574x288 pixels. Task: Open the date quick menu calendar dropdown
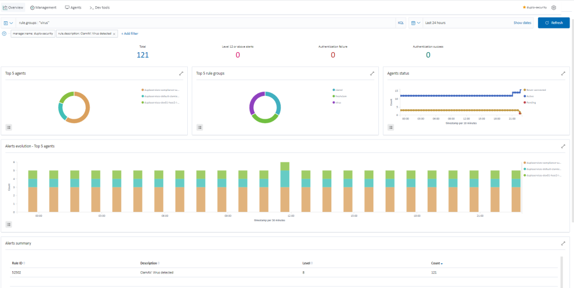pos(415,23)
